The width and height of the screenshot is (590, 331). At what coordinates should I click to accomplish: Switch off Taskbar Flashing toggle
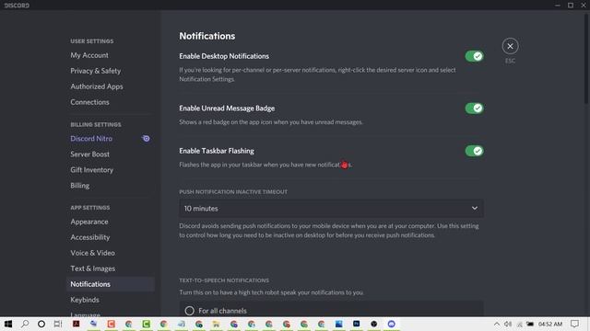474,151
